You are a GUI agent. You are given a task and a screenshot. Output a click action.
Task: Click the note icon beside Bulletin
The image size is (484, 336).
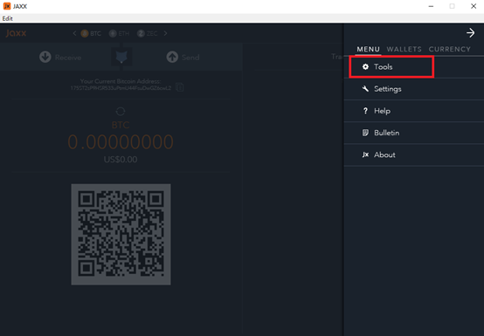(x=365, y=133)
